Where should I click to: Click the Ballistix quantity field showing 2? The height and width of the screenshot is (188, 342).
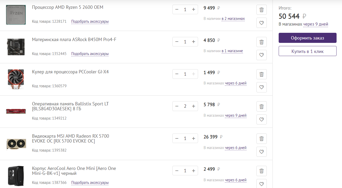(x=185, y=106)
